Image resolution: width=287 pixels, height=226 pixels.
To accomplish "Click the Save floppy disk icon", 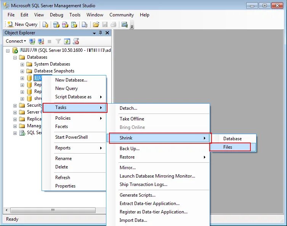I will [105, 24].
